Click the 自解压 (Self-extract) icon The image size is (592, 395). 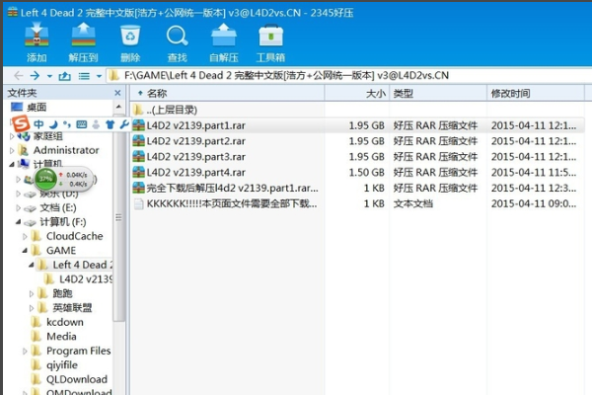224,41
